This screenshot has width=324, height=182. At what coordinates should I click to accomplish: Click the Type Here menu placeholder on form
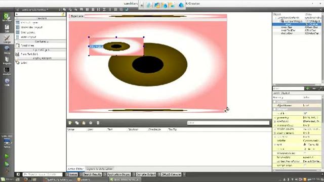77,16
